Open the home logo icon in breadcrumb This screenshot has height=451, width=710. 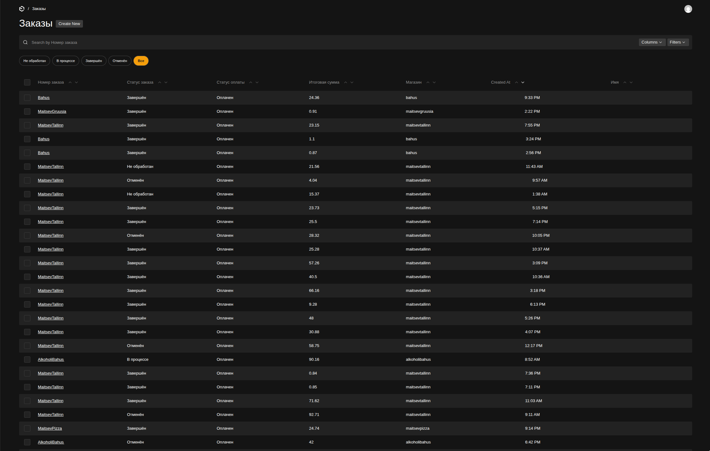click(22, 9)
